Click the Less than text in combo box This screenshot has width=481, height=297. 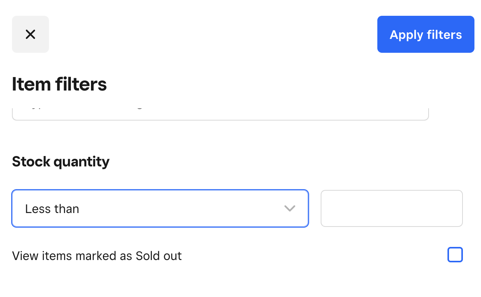tap(52, 209)
